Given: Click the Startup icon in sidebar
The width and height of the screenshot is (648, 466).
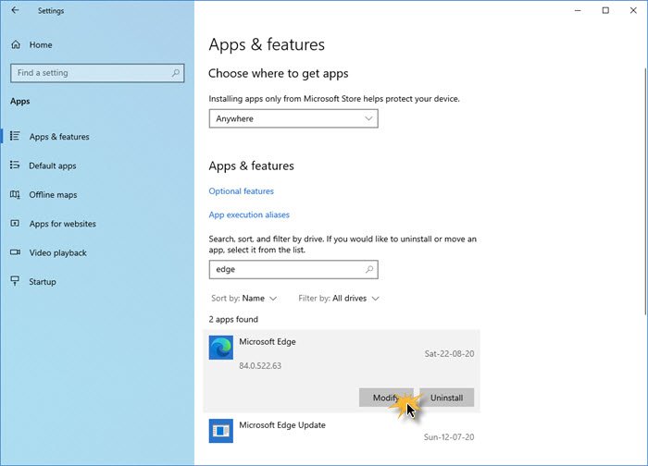Looking at the screenshot, I should point(15,281).
